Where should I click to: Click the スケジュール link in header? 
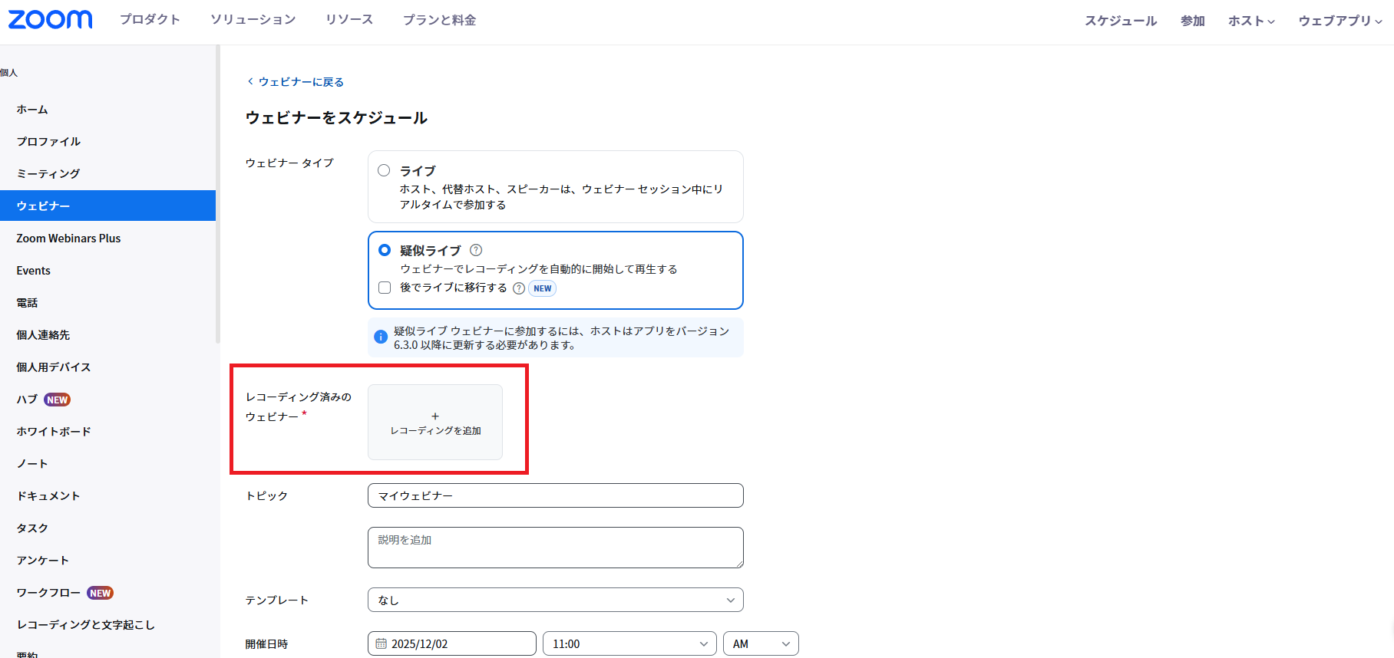(x=1120, y=21)
